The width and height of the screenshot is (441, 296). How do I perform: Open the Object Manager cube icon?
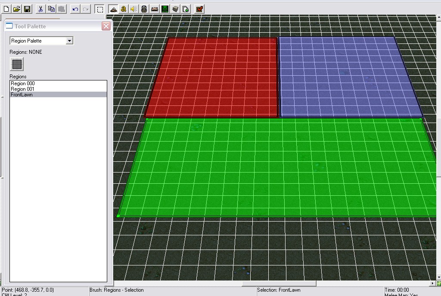[175, 9]
